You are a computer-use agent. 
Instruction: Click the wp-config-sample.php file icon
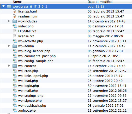(x=15, y=61)
